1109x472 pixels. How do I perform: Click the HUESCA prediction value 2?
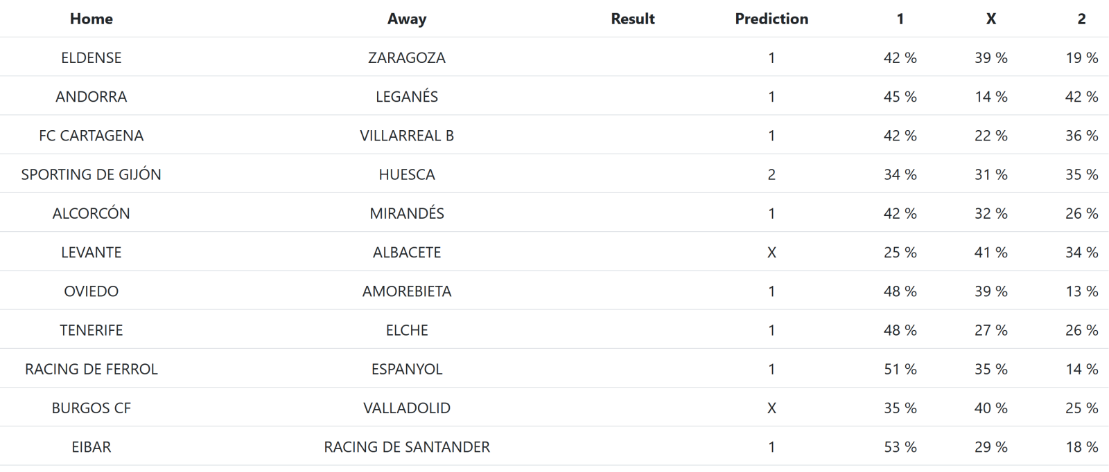[x=771, y=174]
